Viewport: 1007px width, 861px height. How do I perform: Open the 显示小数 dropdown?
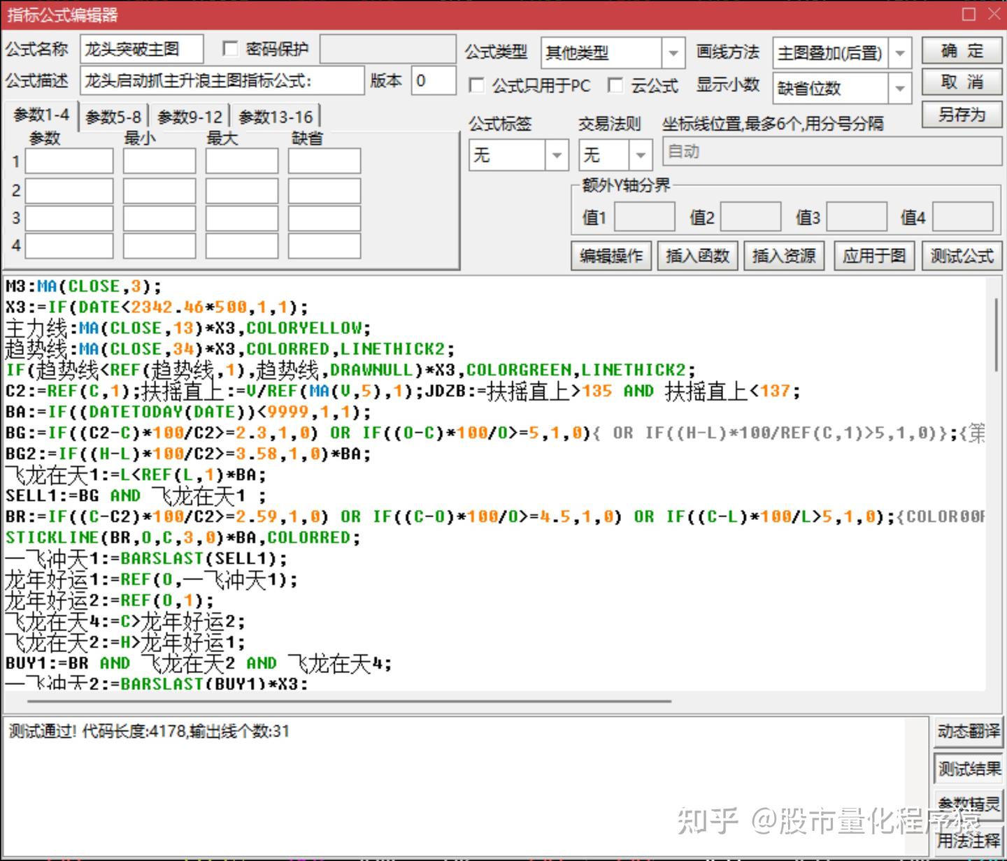pyautogui.click(x=900, y=88)
